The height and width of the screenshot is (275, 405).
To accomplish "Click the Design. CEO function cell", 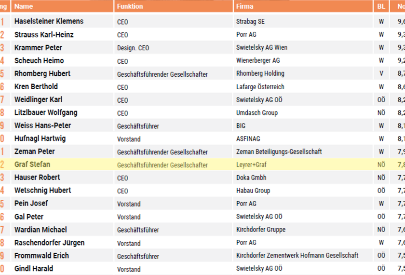I will tap(173, 48).
